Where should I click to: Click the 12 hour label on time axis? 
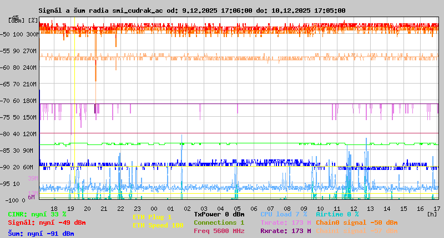(x=354, y=208)
